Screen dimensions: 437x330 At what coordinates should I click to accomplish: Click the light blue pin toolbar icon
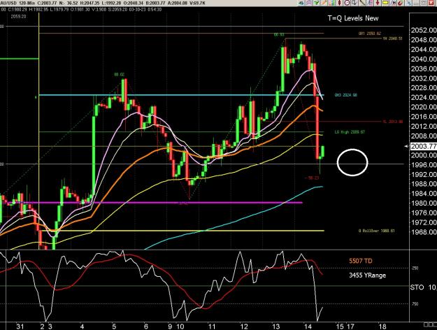[408, 3]
